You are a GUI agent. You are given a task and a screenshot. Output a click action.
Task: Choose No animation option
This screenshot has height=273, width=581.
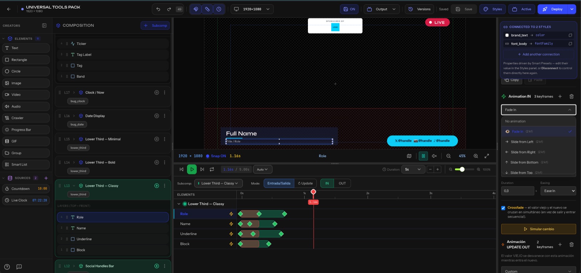[x=539, y=121]
